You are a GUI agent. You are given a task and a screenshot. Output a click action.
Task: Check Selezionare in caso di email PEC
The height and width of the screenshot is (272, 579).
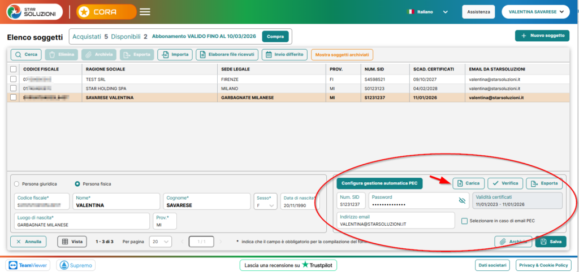[465, 221]
